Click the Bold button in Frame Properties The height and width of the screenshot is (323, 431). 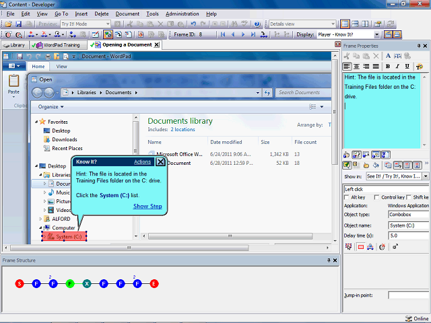[388, 67]
